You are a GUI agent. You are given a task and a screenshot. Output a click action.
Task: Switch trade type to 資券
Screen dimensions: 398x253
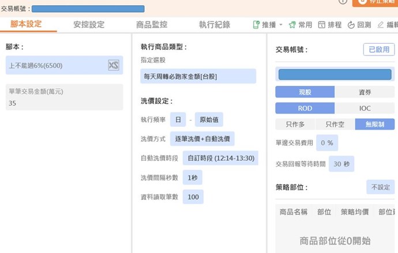(x=365, y=92)
